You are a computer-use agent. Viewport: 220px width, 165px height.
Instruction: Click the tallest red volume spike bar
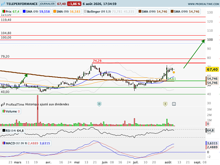click(38, 110)
